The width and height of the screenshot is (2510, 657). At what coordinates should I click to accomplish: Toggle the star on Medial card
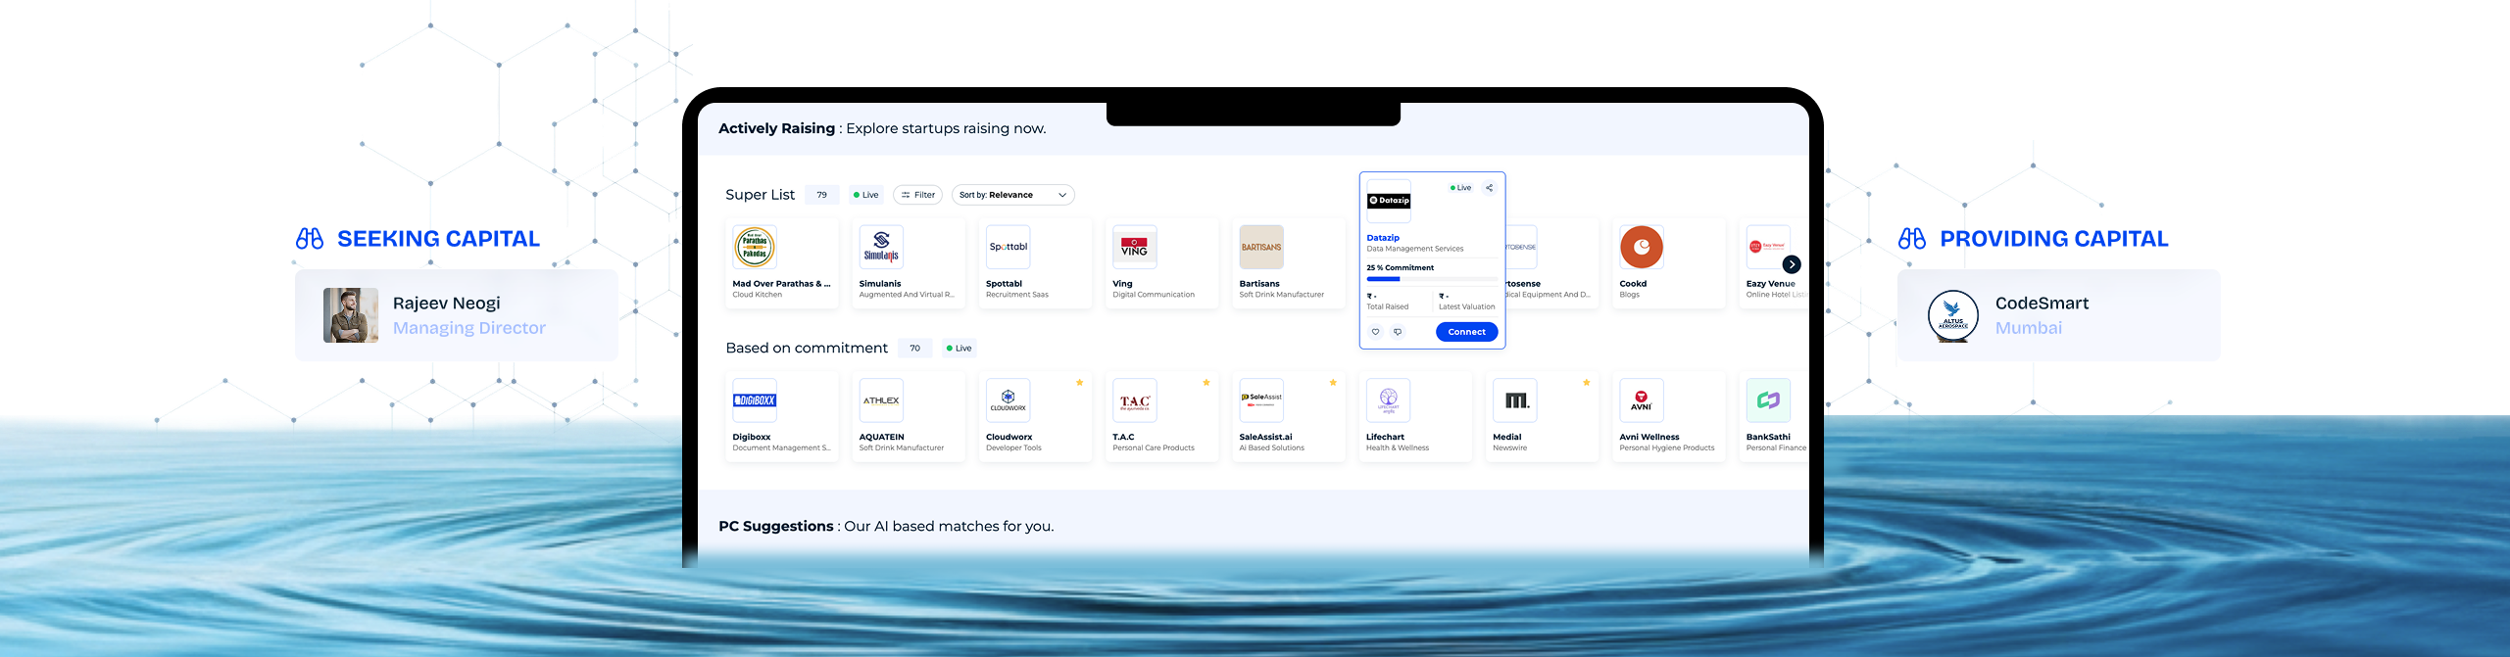point(1586,383)
